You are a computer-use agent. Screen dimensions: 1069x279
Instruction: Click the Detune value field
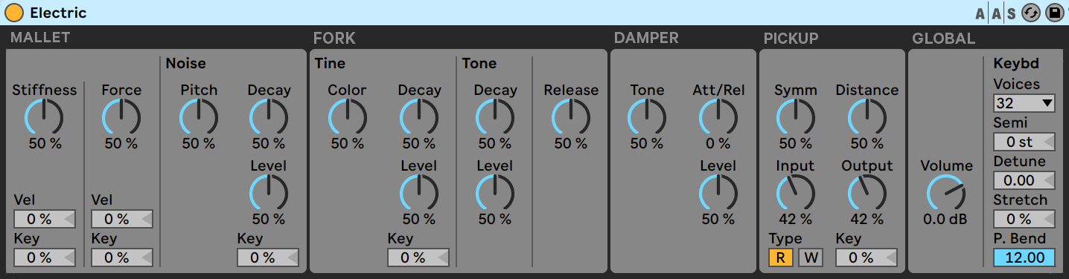tap(1024, 180)
